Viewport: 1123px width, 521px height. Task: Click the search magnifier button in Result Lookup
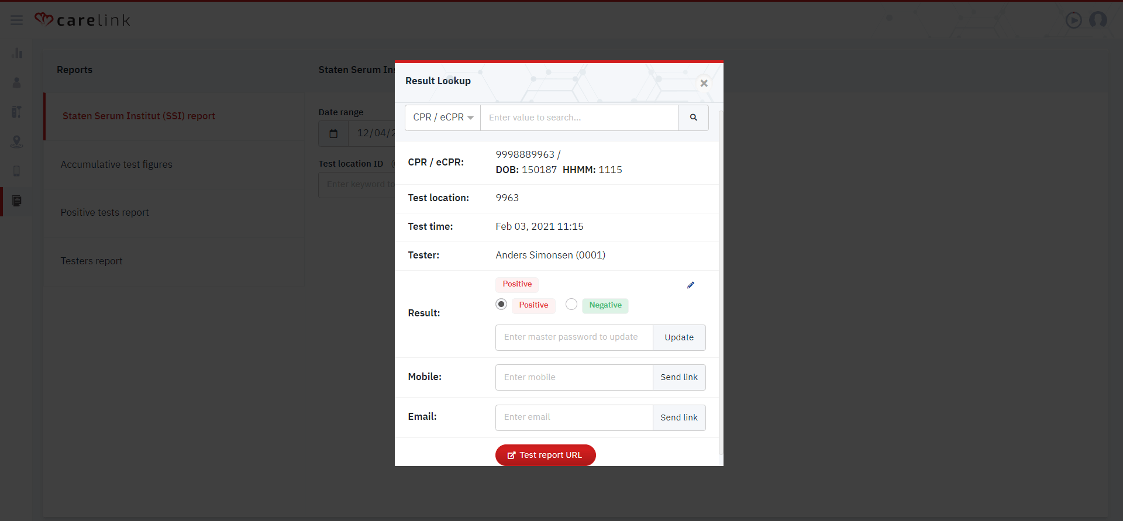693,118
